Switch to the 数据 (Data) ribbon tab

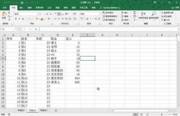click(x=58, y=8)
